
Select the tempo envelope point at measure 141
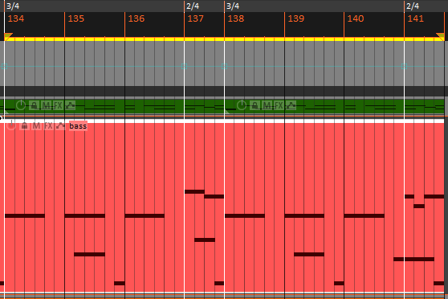point(405,67)
